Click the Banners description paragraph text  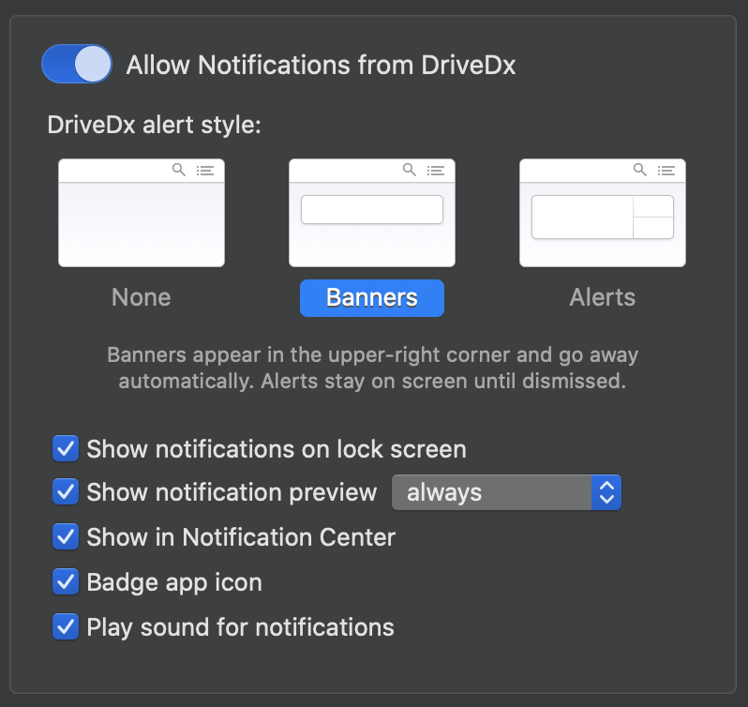coord(372,368)
